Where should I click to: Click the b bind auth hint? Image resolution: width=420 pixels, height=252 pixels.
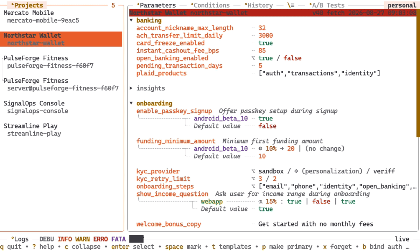(382, 247)
